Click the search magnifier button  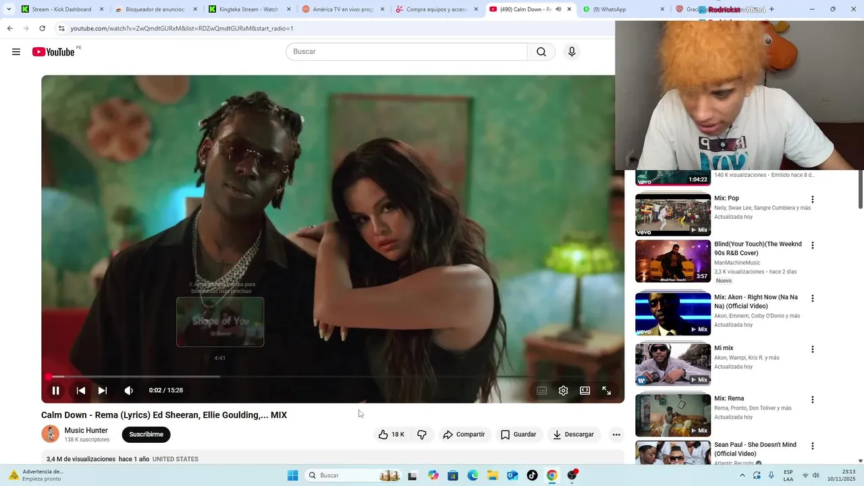(541, 52)
